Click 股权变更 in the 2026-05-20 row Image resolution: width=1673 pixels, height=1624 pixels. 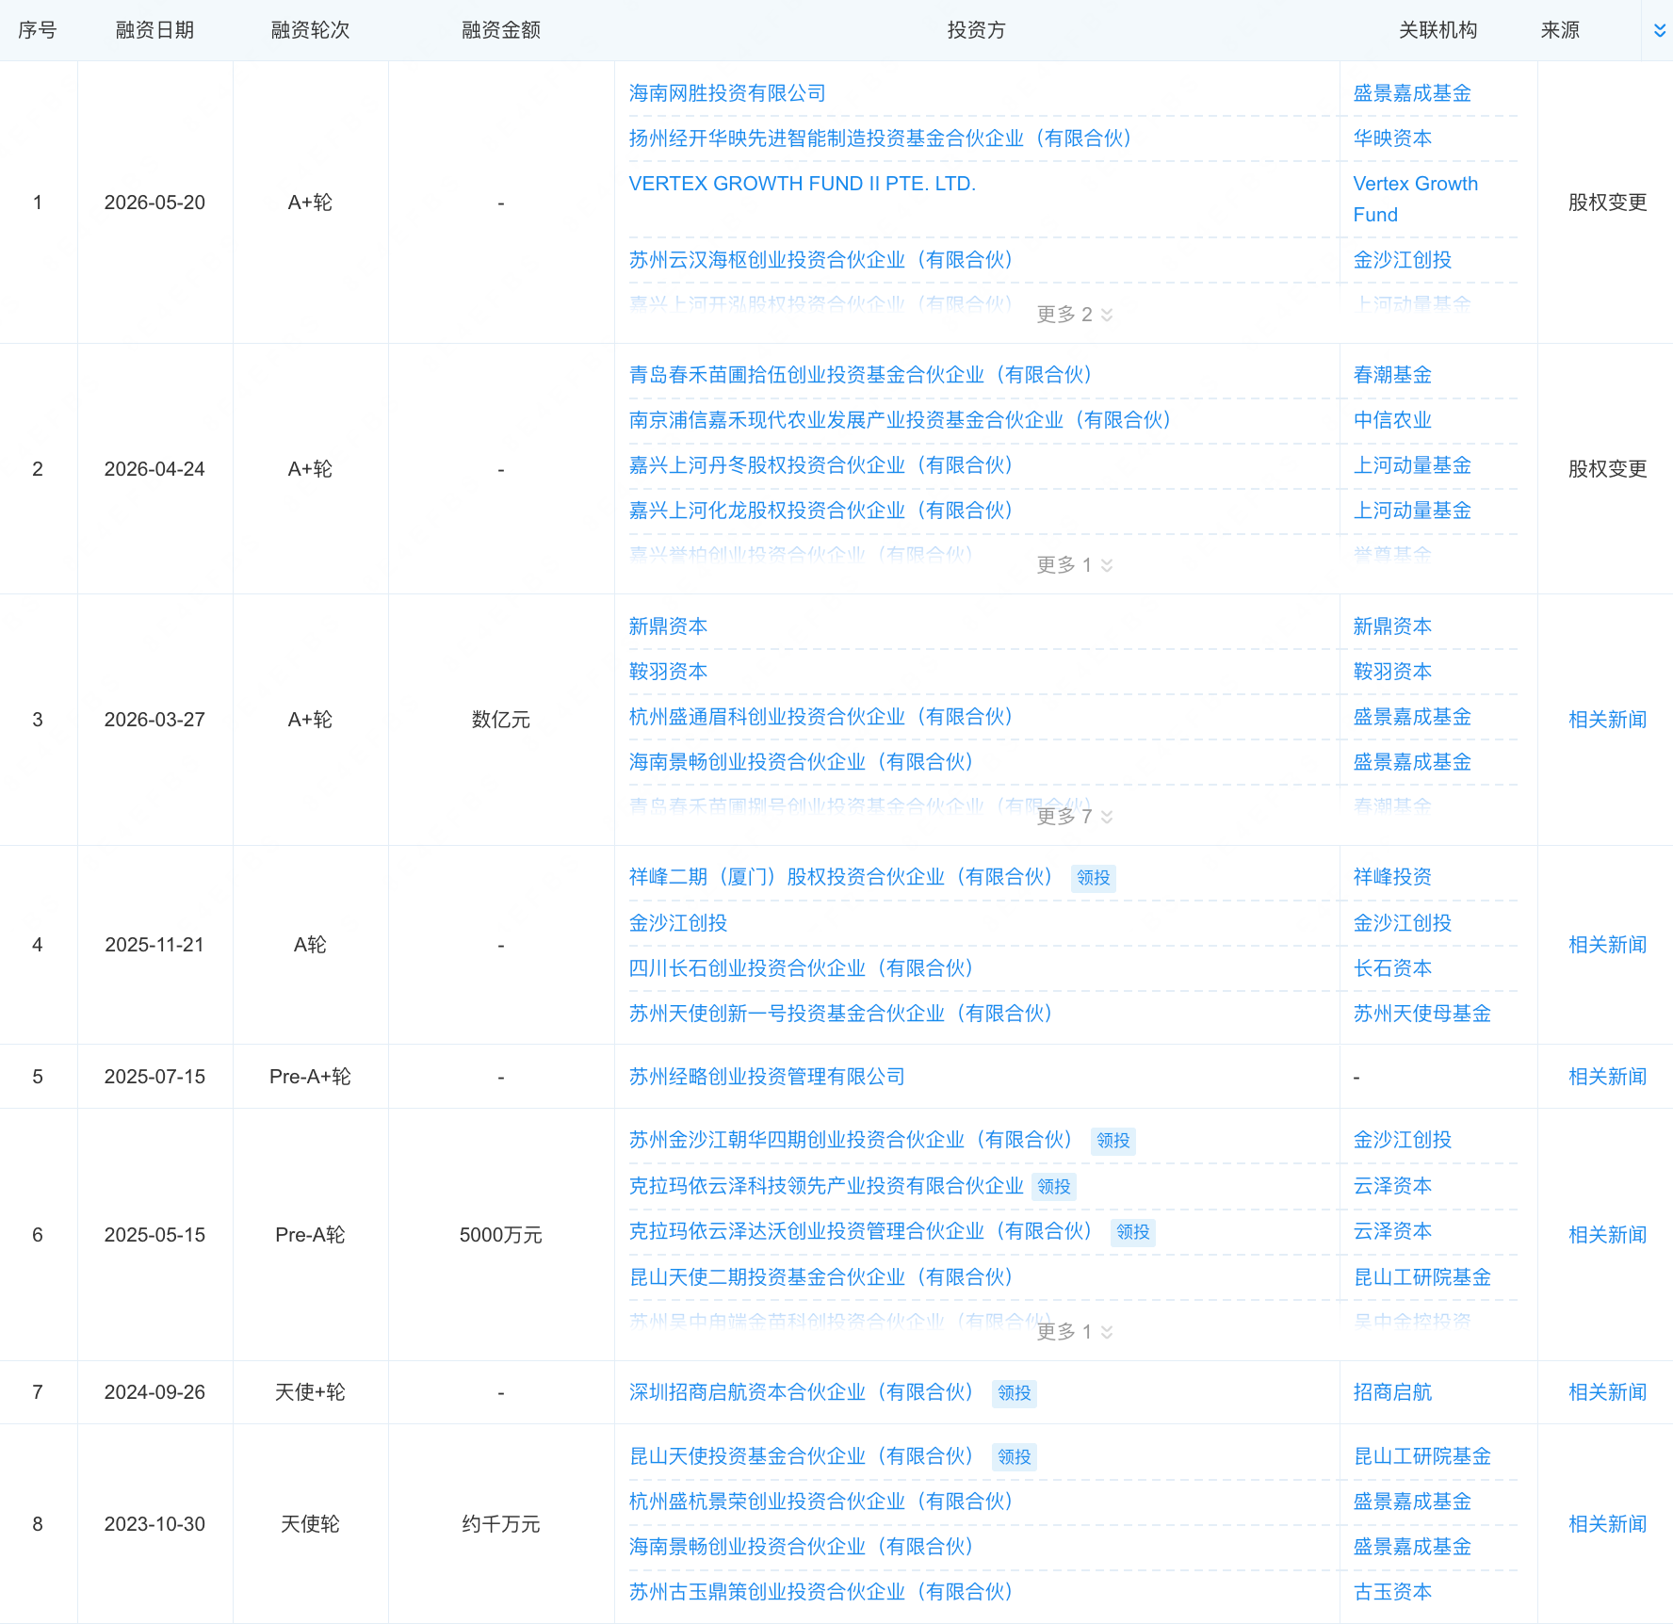tap(1607, 203)
